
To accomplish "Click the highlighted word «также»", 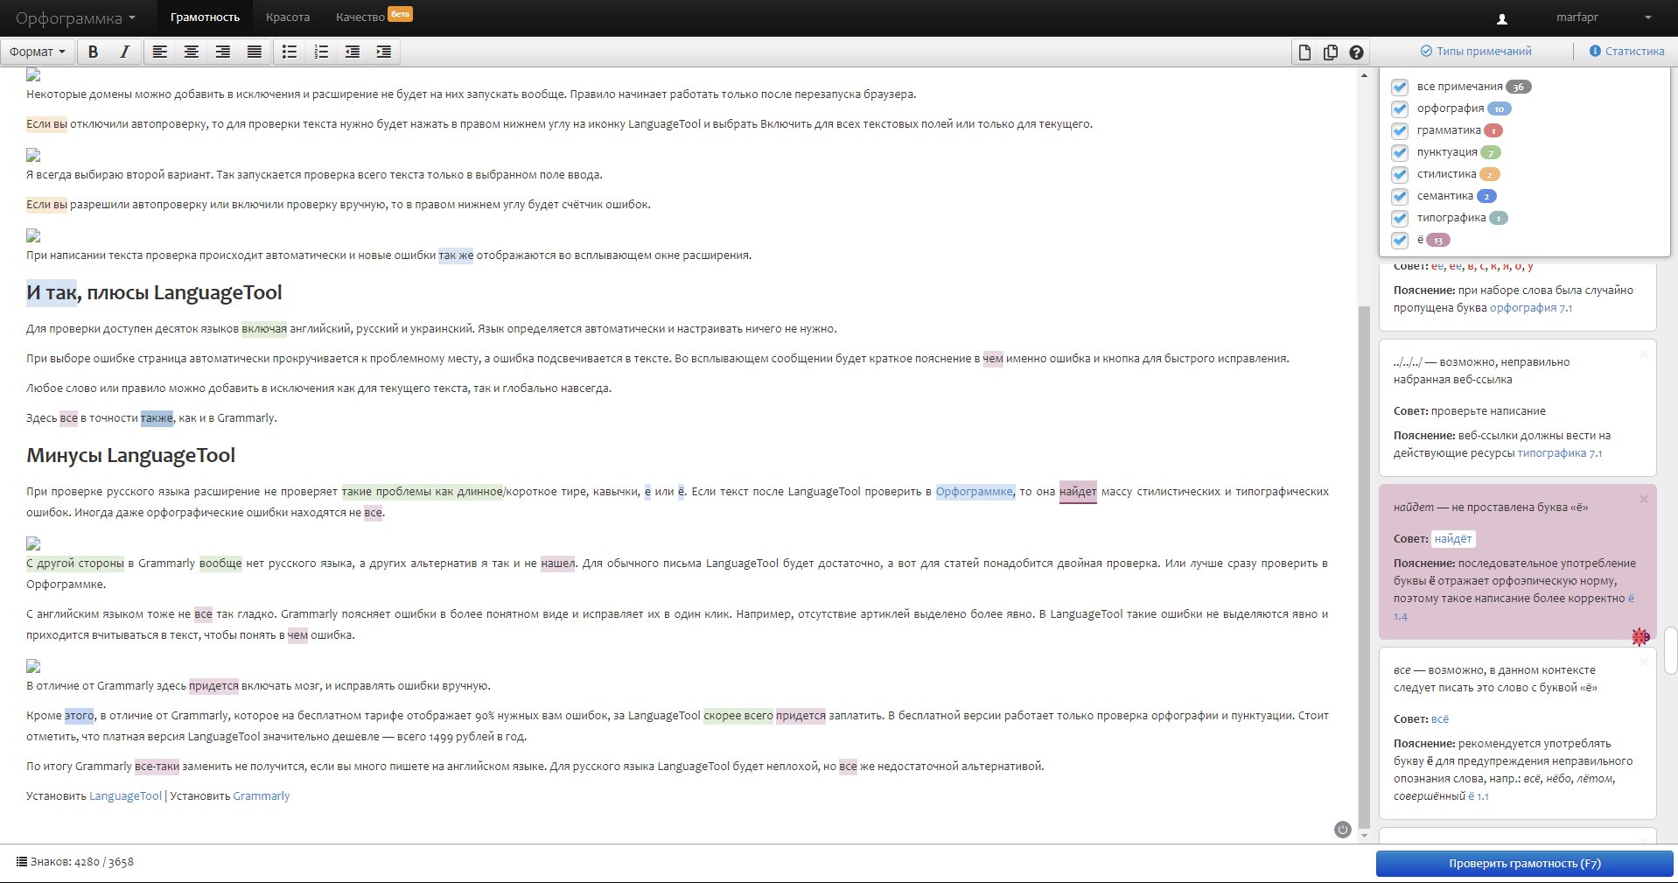I will point(157,418).
